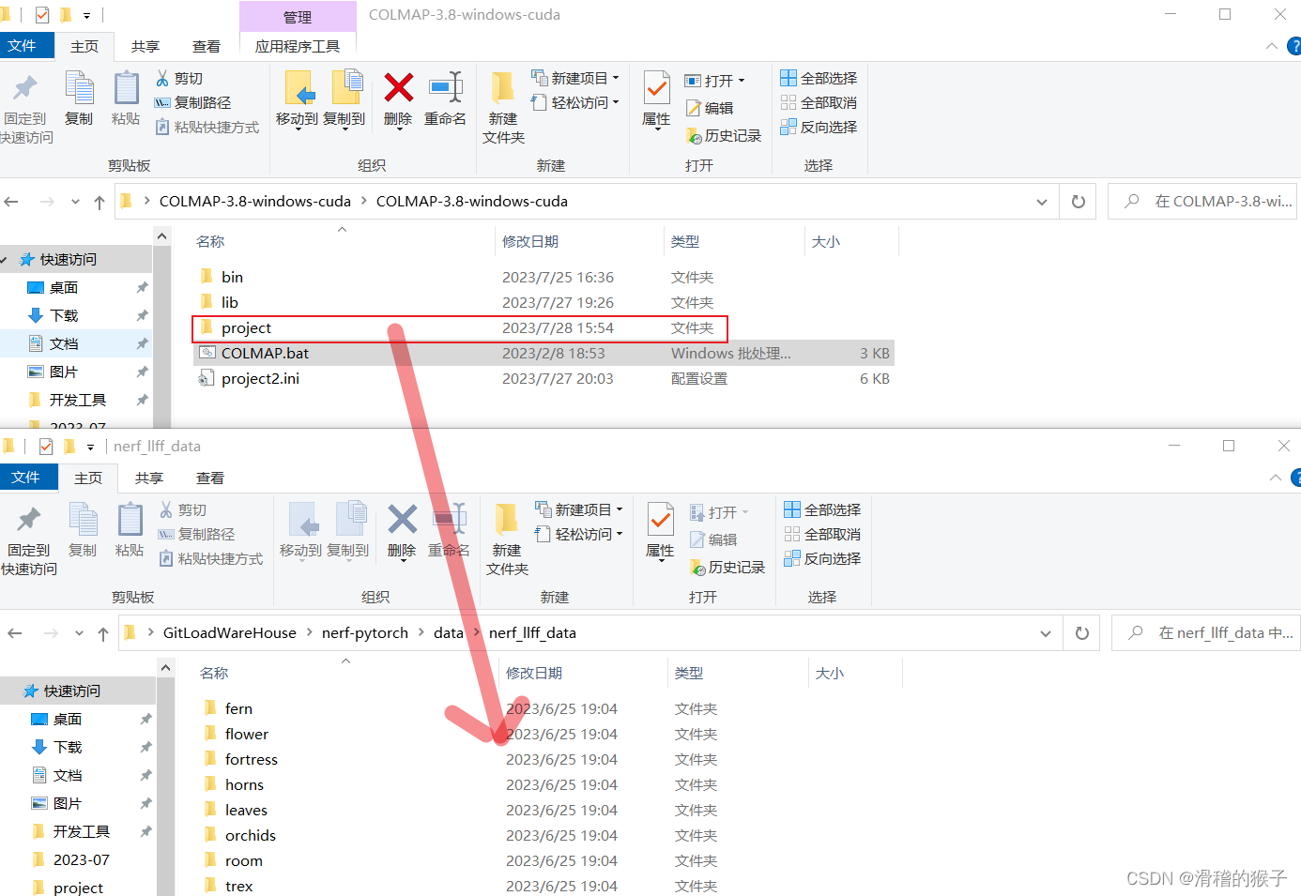1301x896 pixels.
Task: Click the 粘贴 (Paste) icon in nerf_llff_data window
Action: pyautogui.click(x=130, y=532)
